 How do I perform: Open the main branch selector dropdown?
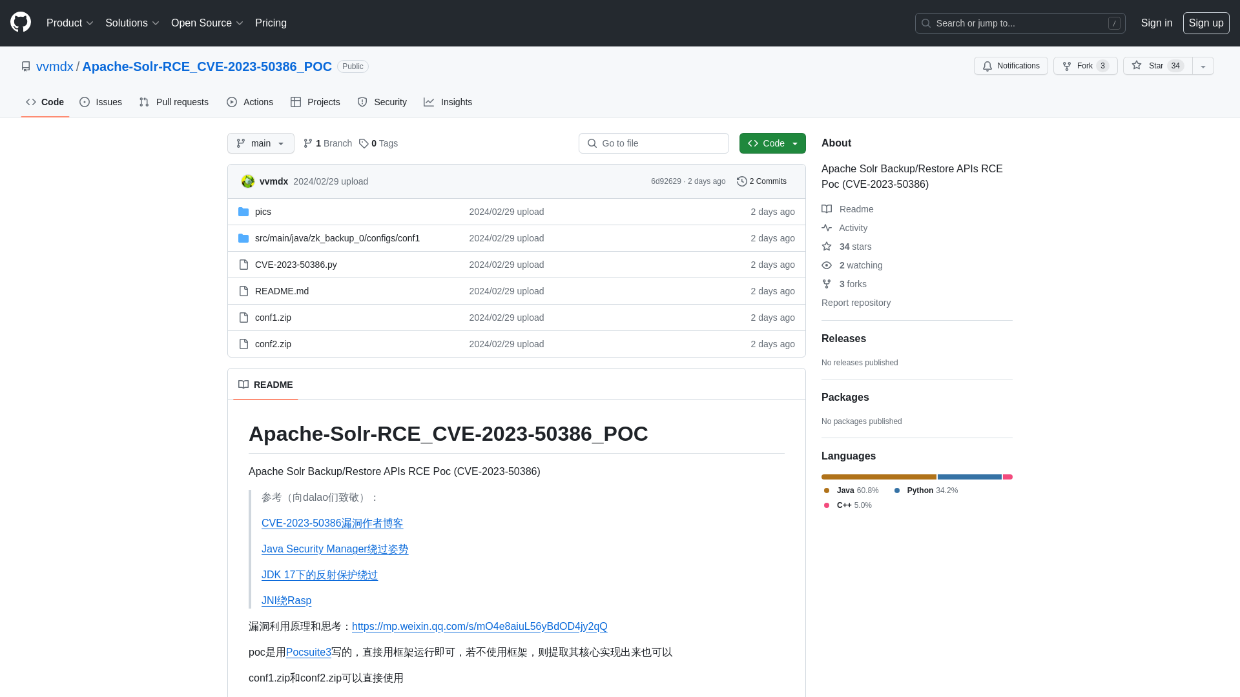point(261,143)
